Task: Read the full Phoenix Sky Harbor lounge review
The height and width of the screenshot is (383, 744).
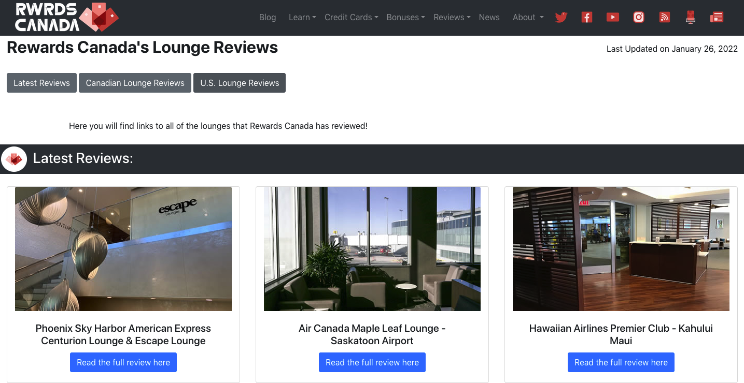Action: pos(123,362)
